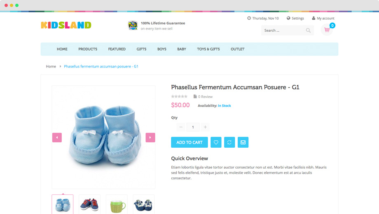379x214 pixels.
Task: Select the OUTLET menu item
Action: pos(237,49)
